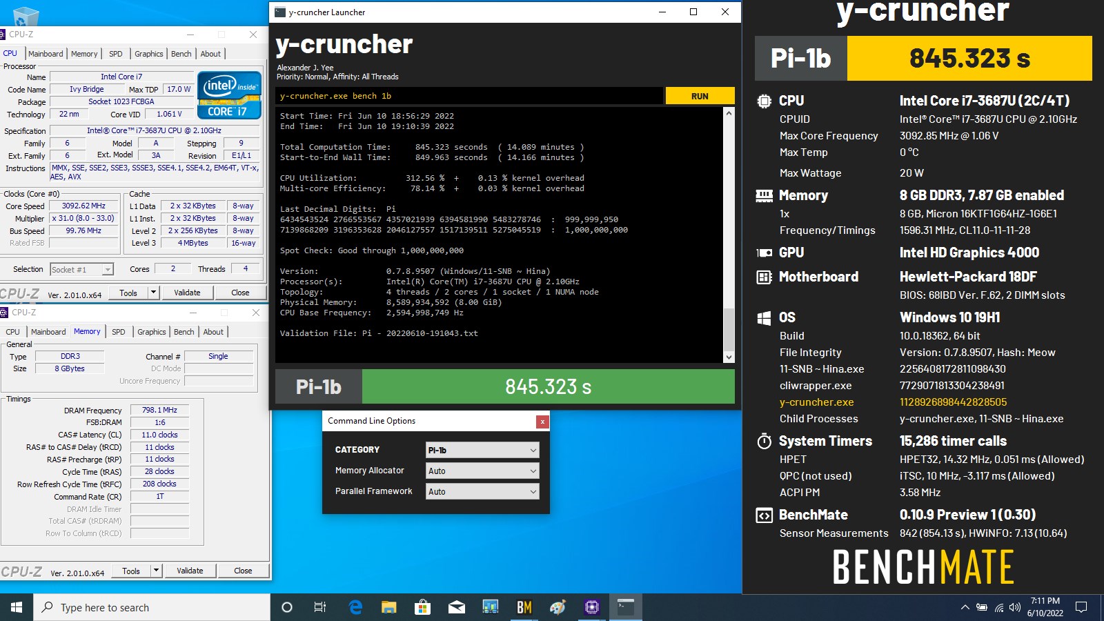Click the y-cruncher command line field
The height and width of the screenshot is (621, 1104).
(469, 96)
